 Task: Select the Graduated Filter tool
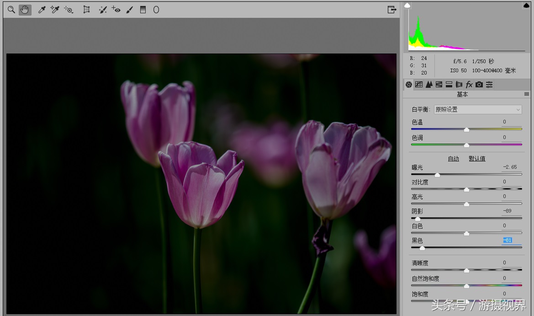tap(143, 10)
